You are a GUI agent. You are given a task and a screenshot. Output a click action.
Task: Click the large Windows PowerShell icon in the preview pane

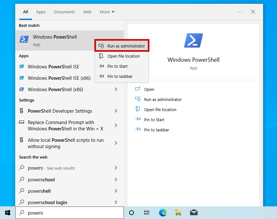click(x=193, y=41)
